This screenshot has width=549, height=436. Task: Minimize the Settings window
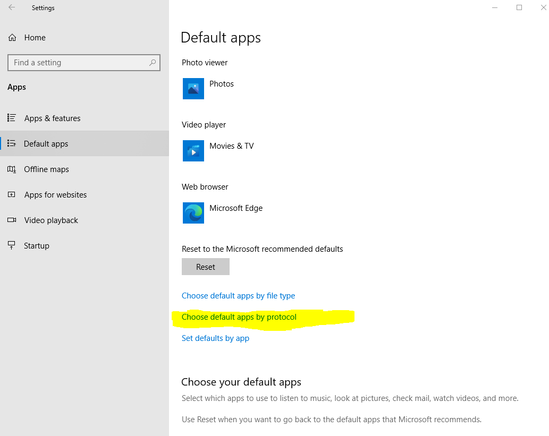495,7
